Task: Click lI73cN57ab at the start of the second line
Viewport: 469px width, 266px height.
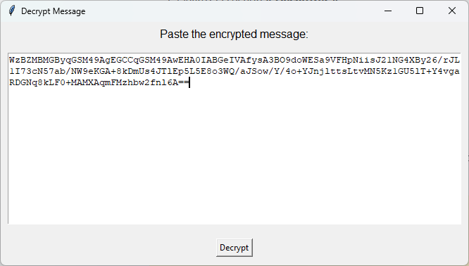Action: point(37,72)
